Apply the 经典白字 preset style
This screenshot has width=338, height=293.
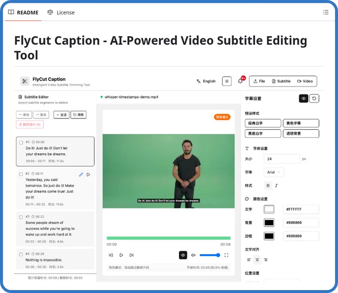tap(263, 123)
